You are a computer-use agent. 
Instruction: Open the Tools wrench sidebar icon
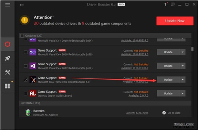8,72
